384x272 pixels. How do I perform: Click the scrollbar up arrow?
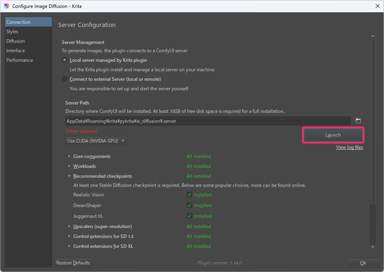[x=373, y=36]
